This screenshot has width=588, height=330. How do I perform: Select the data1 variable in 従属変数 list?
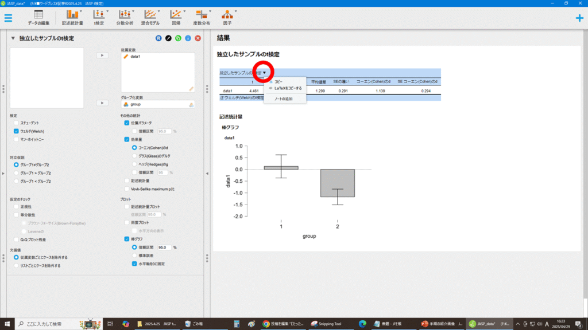point(136,57)
